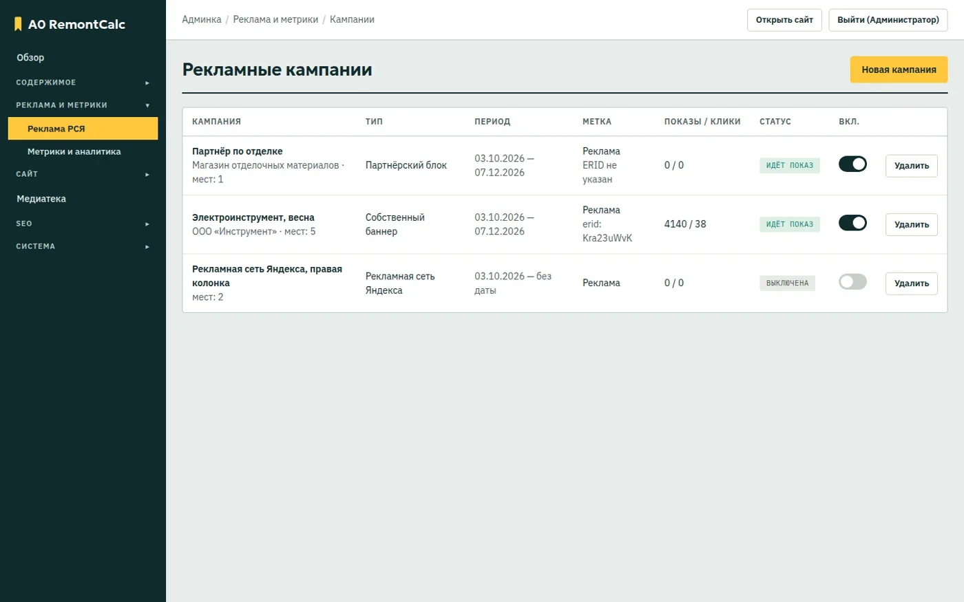964x602 pixels.
Task: Expand the Содержимое sidebar section
Action: coord(83,83)
